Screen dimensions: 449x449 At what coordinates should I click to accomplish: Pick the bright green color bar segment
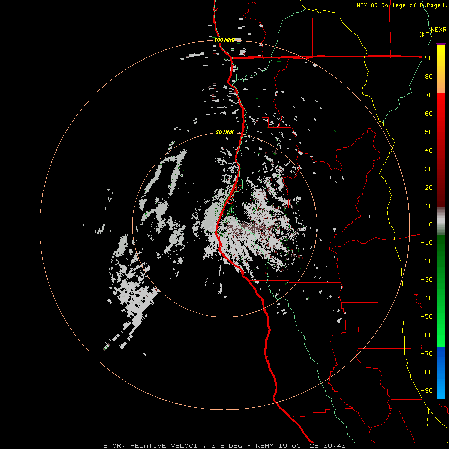(x=441, y=329)
